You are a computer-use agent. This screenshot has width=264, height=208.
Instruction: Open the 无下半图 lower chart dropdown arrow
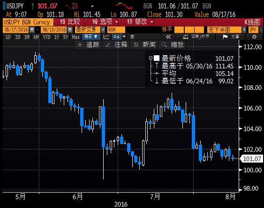[244, 30]
